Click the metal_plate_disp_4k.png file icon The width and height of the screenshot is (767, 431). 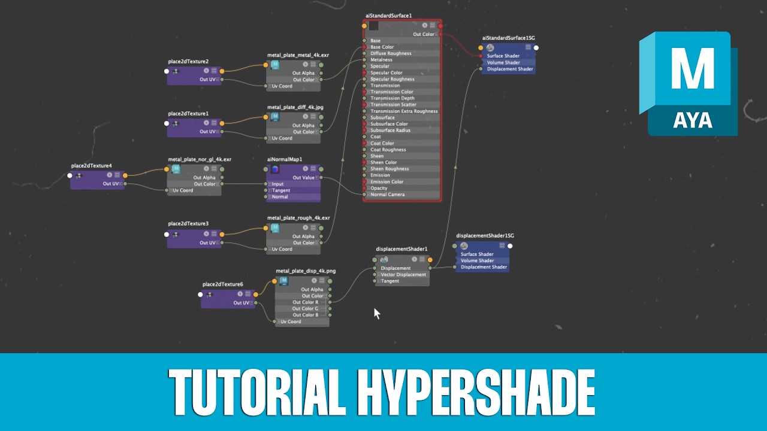(x=284, y=281)
